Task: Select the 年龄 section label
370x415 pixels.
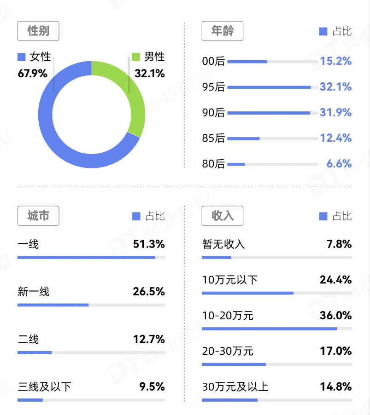Action: [x=223, y=31]
